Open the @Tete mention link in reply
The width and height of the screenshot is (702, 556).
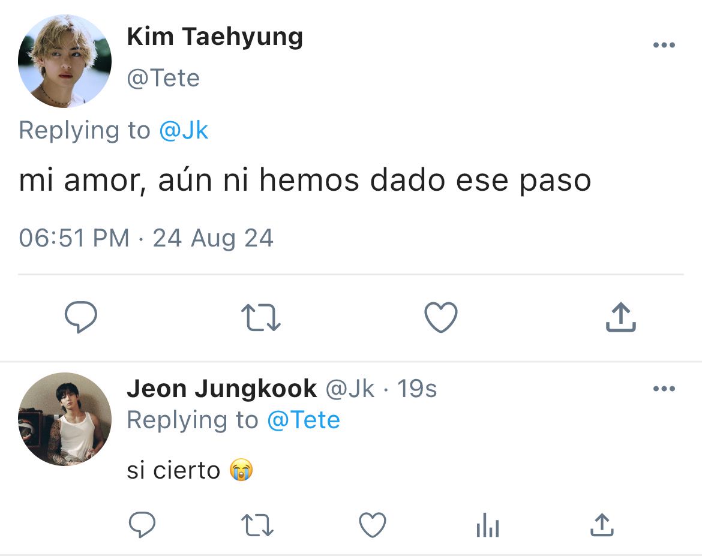coord(304,420)
